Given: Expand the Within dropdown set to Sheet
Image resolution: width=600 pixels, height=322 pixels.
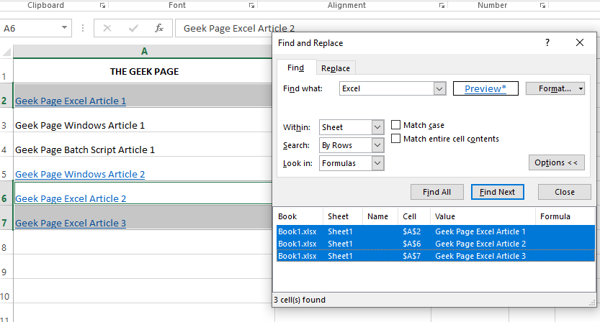Looking at the screenshot, I should (x=378, y=127).
